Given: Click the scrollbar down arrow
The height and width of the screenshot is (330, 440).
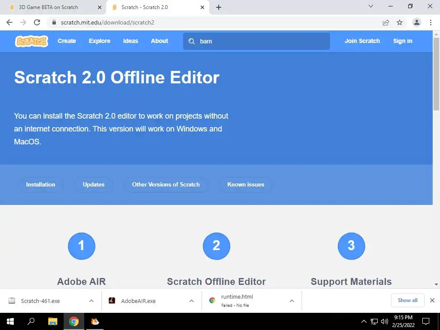Looking at the screenshot, I should pyautogui.click(x=436, y=284).
